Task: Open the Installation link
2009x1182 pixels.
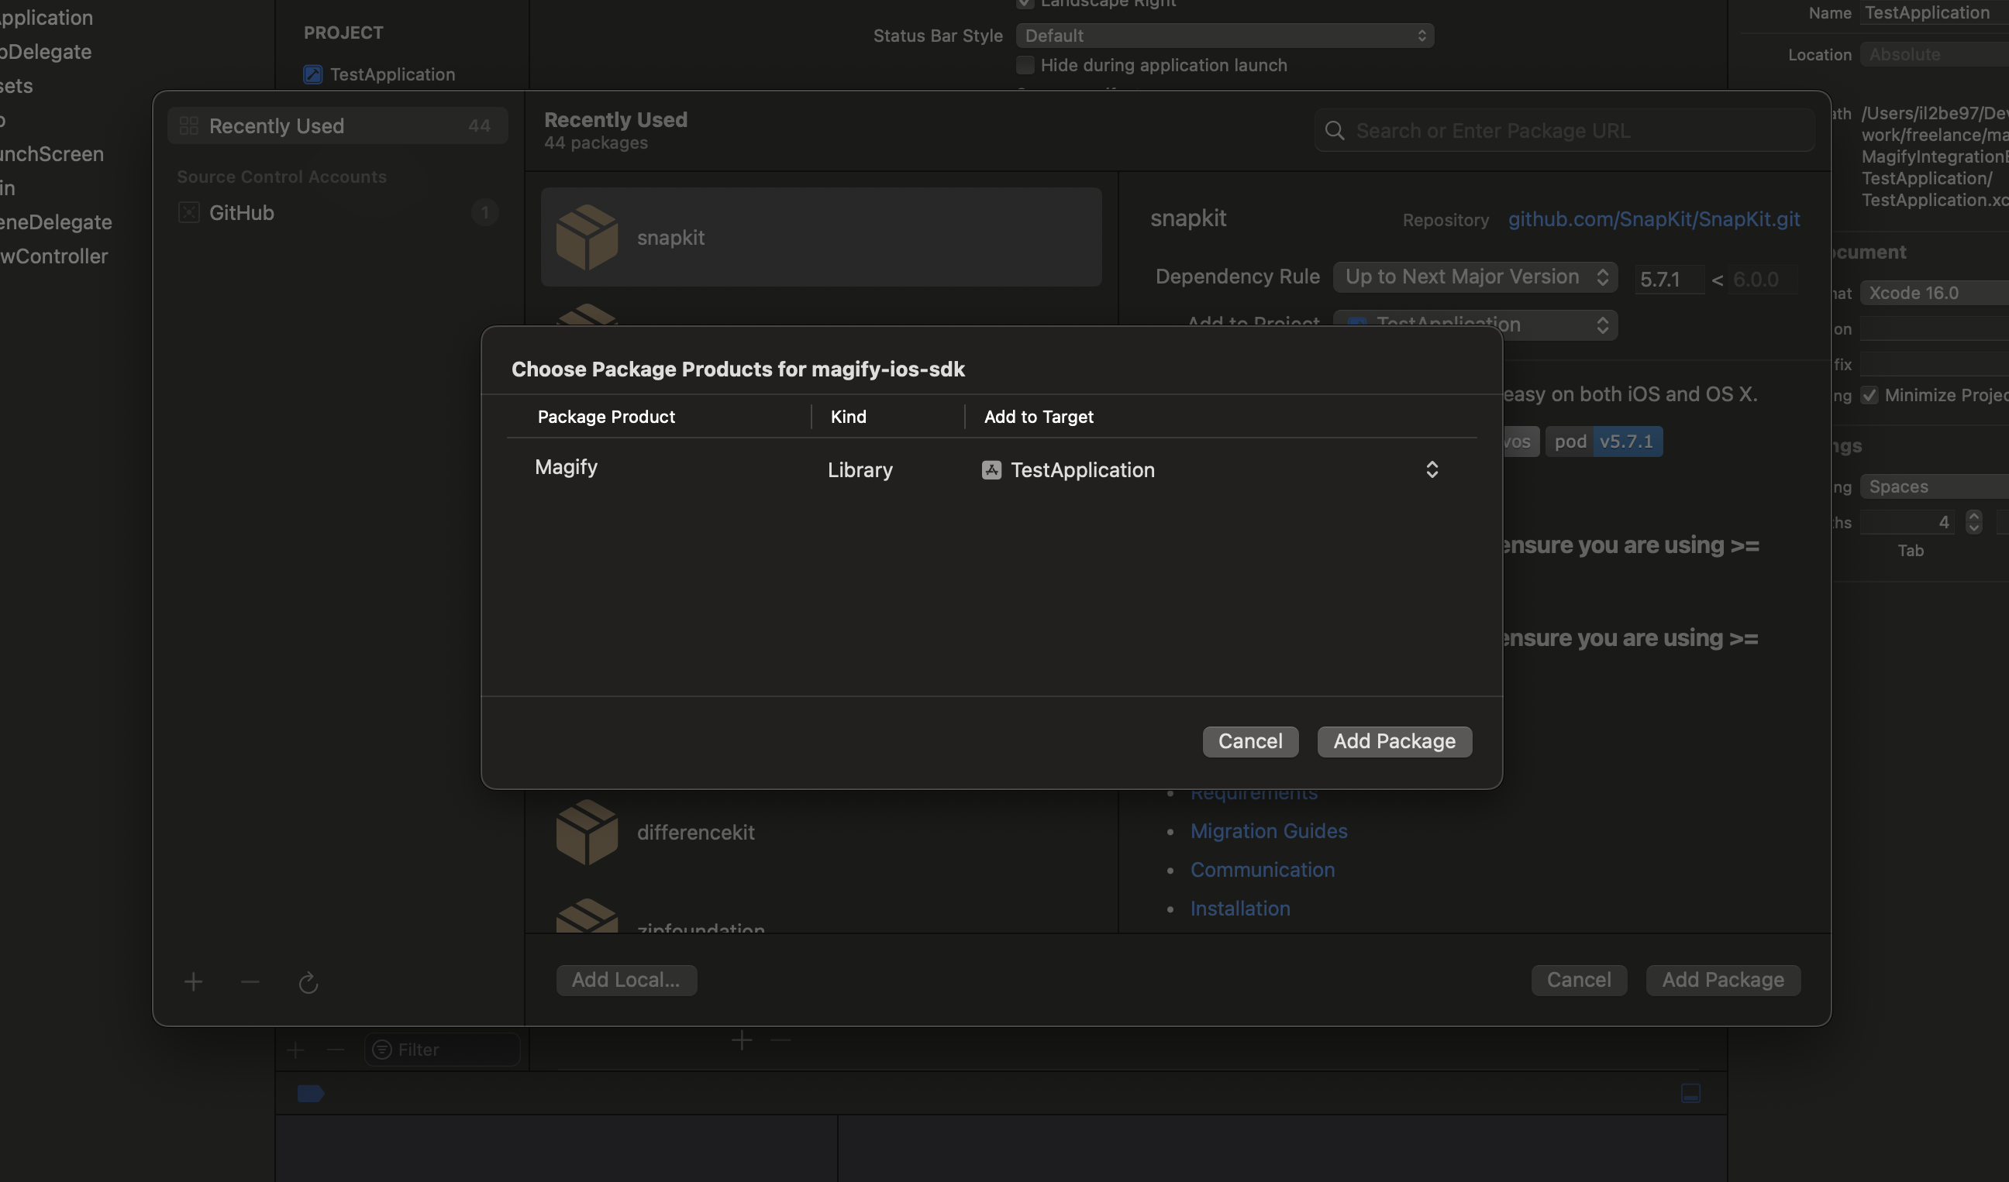Action: click(1239, 909)
